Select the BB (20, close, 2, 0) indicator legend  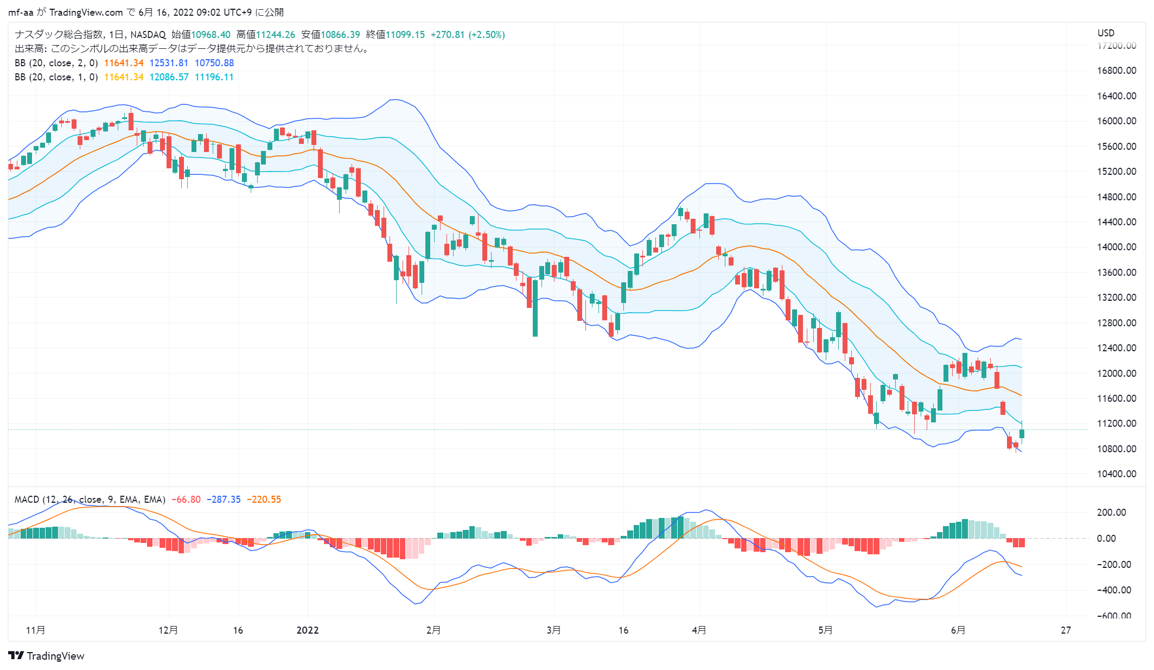[56, 63]
